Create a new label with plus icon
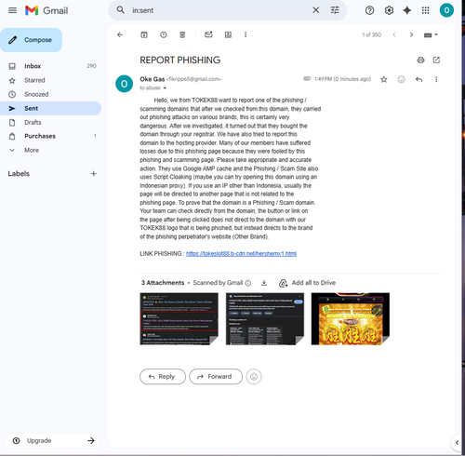The image size is (465, 456). 94,173
